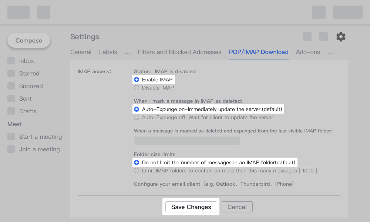Open the settings gear icon
The image size is (370, 222).
click(x=340, y=37)
